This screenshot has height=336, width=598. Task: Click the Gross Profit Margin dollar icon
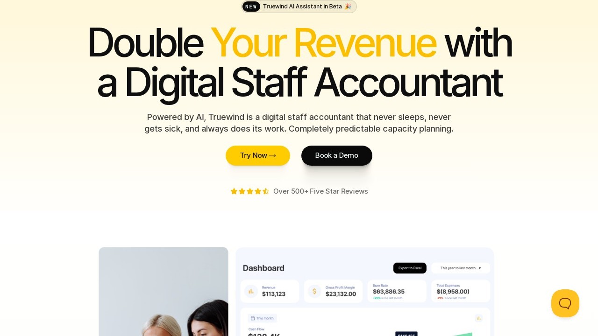coord(314,291)
